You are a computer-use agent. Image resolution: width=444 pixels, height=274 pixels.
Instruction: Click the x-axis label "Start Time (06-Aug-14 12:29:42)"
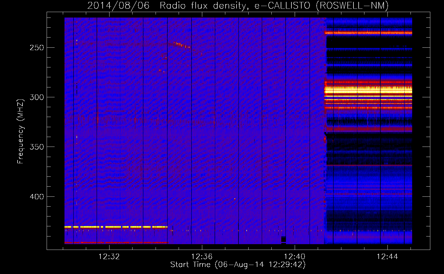click(x=238, y=265)
